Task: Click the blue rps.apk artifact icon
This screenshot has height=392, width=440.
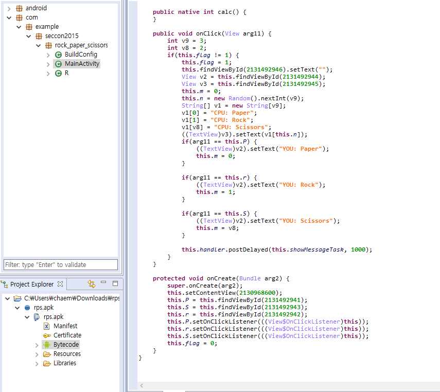Action: 27,308
